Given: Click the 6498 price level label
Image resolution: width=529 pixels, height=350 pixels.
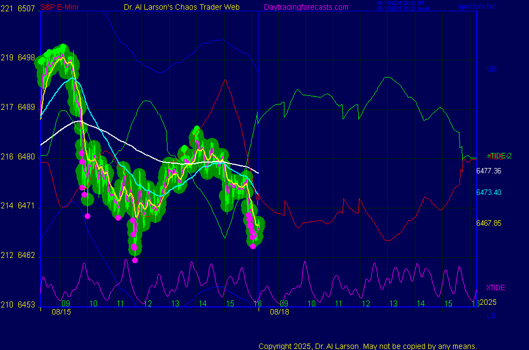Looking at the screenshot, I should (26, 58).
